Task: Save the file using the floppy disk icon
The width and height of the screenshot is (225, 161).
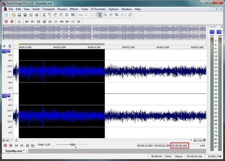Action: pyautogui.click(x=19, y=15)
